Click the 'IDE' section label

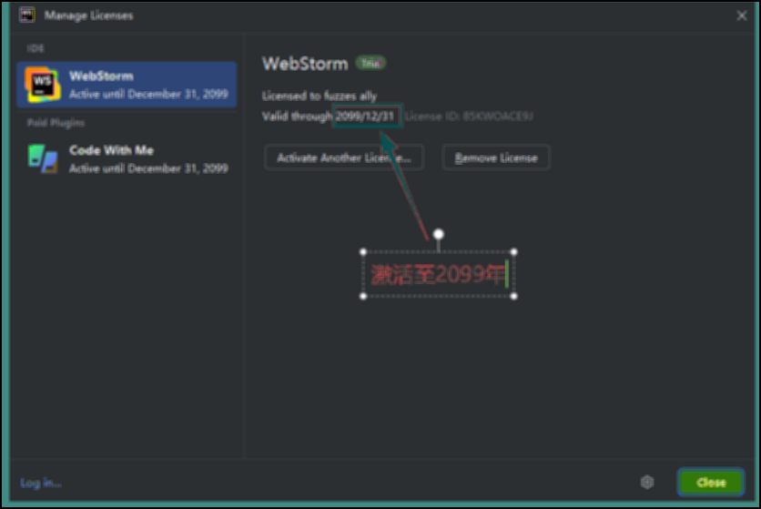pyautogui.click(x=36, y=48)
